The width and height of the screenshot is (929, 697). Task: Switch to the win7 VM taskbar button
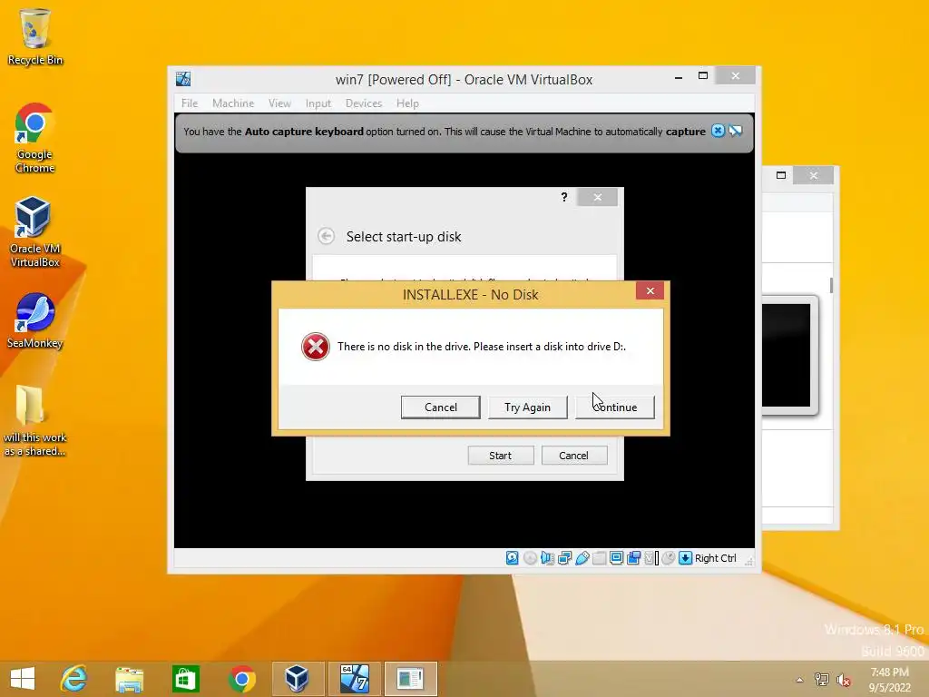[354, 679]
